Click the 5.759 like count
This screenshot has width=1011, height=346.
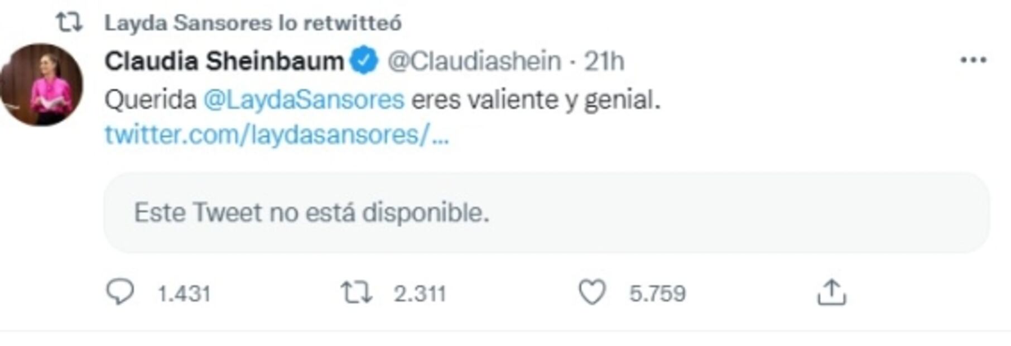coord(657,294)
